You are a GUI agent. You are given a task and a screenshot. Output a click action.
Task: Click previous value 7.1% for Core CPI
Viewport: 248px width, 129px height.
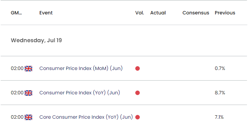tap(219, 117)
